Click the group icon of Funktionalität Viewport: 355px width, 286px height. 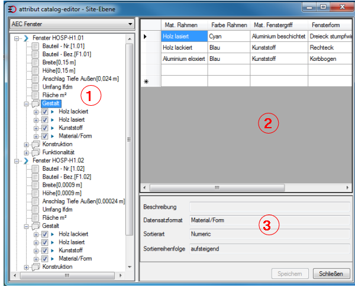pos(35,152)
